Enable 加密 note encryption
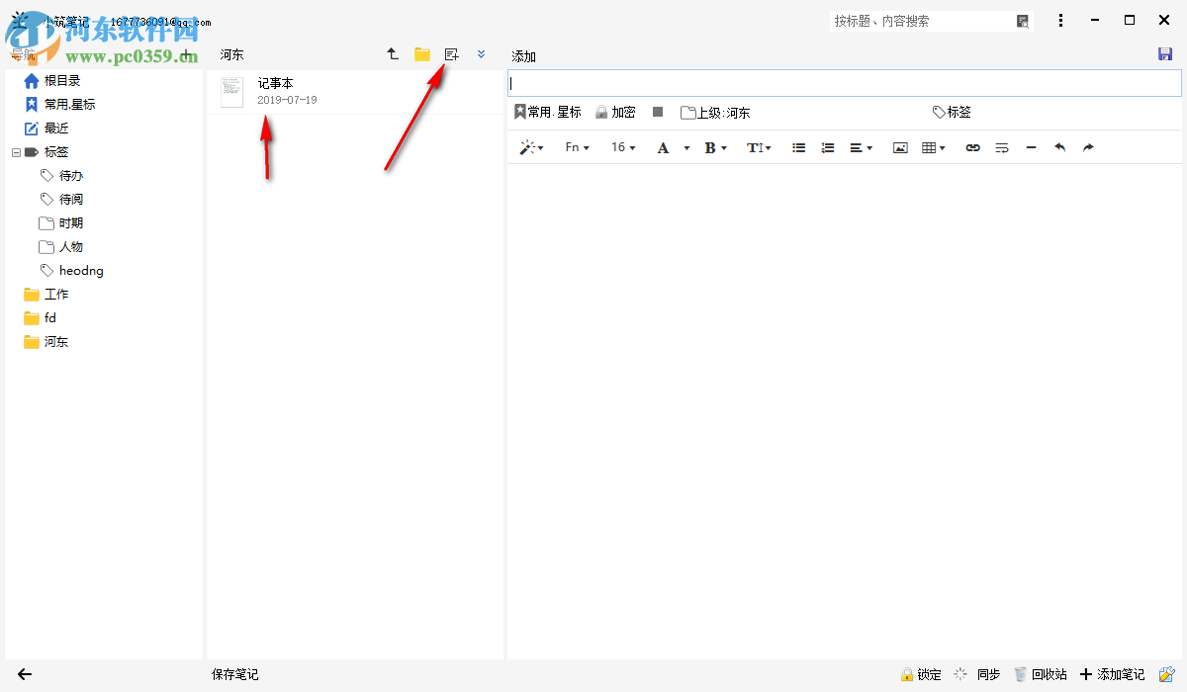This screenshot has height=692, width=1187. click(x=615, y=112)
